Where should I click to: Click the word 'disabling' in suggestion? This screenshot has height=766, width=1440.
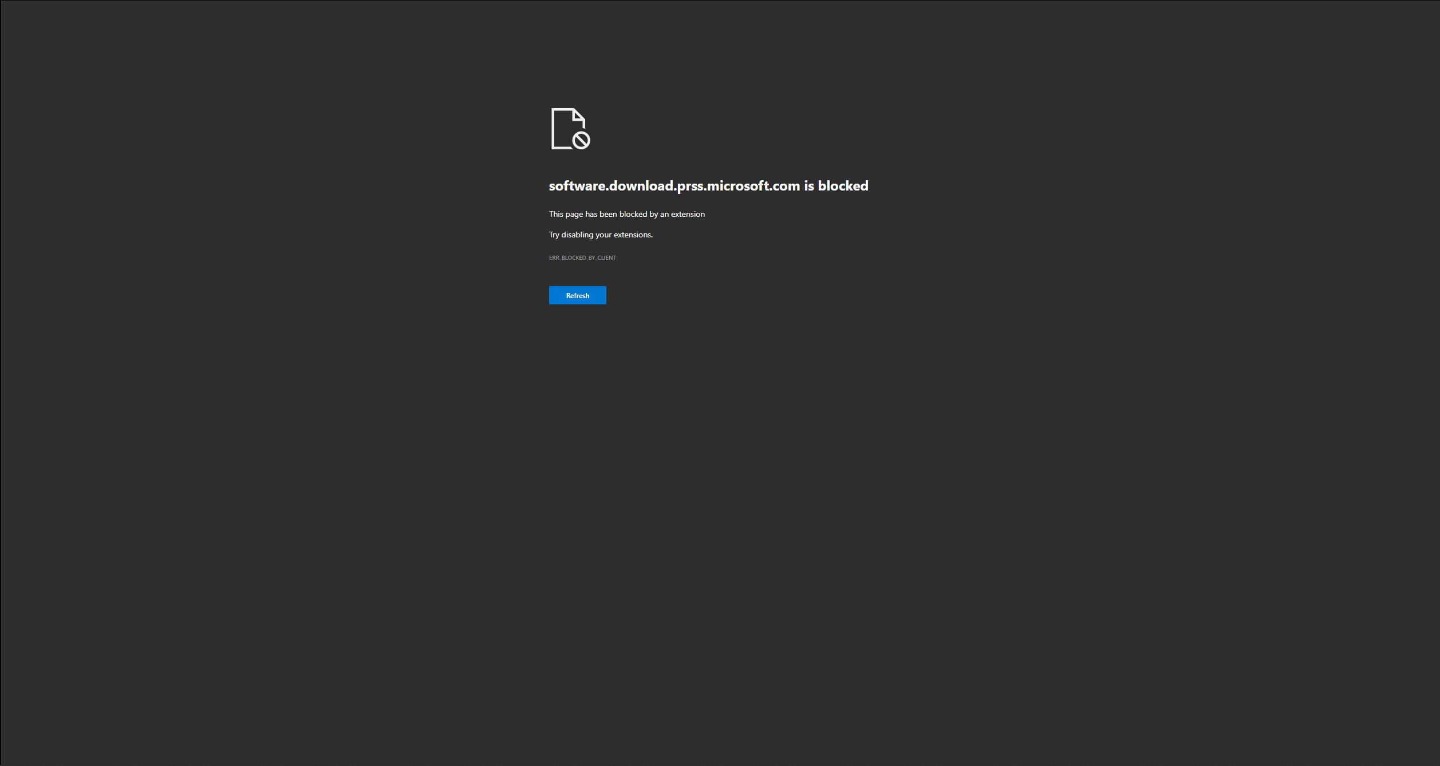[577, 235]
